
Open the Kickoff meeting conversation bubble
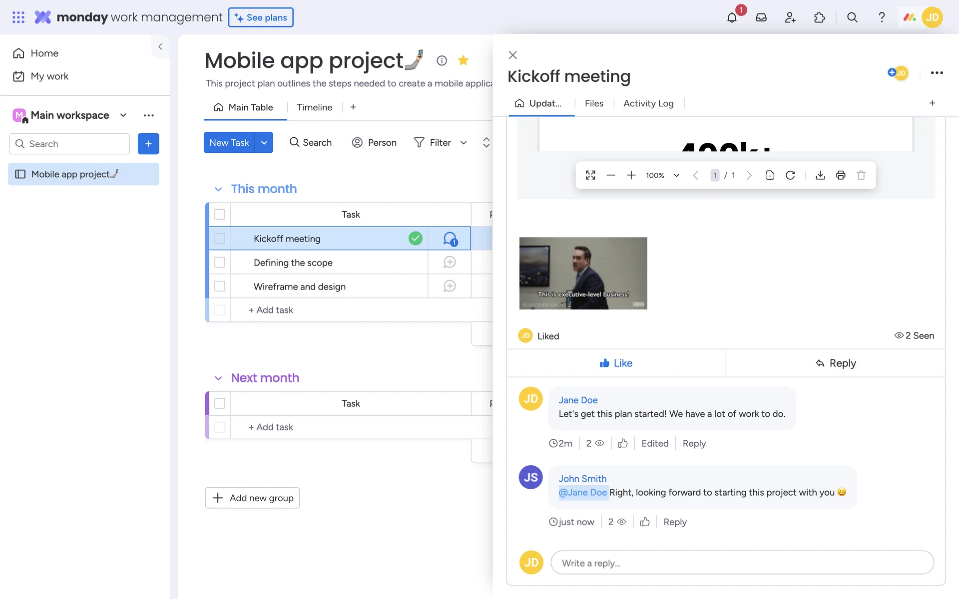click(x=450, y=239)
